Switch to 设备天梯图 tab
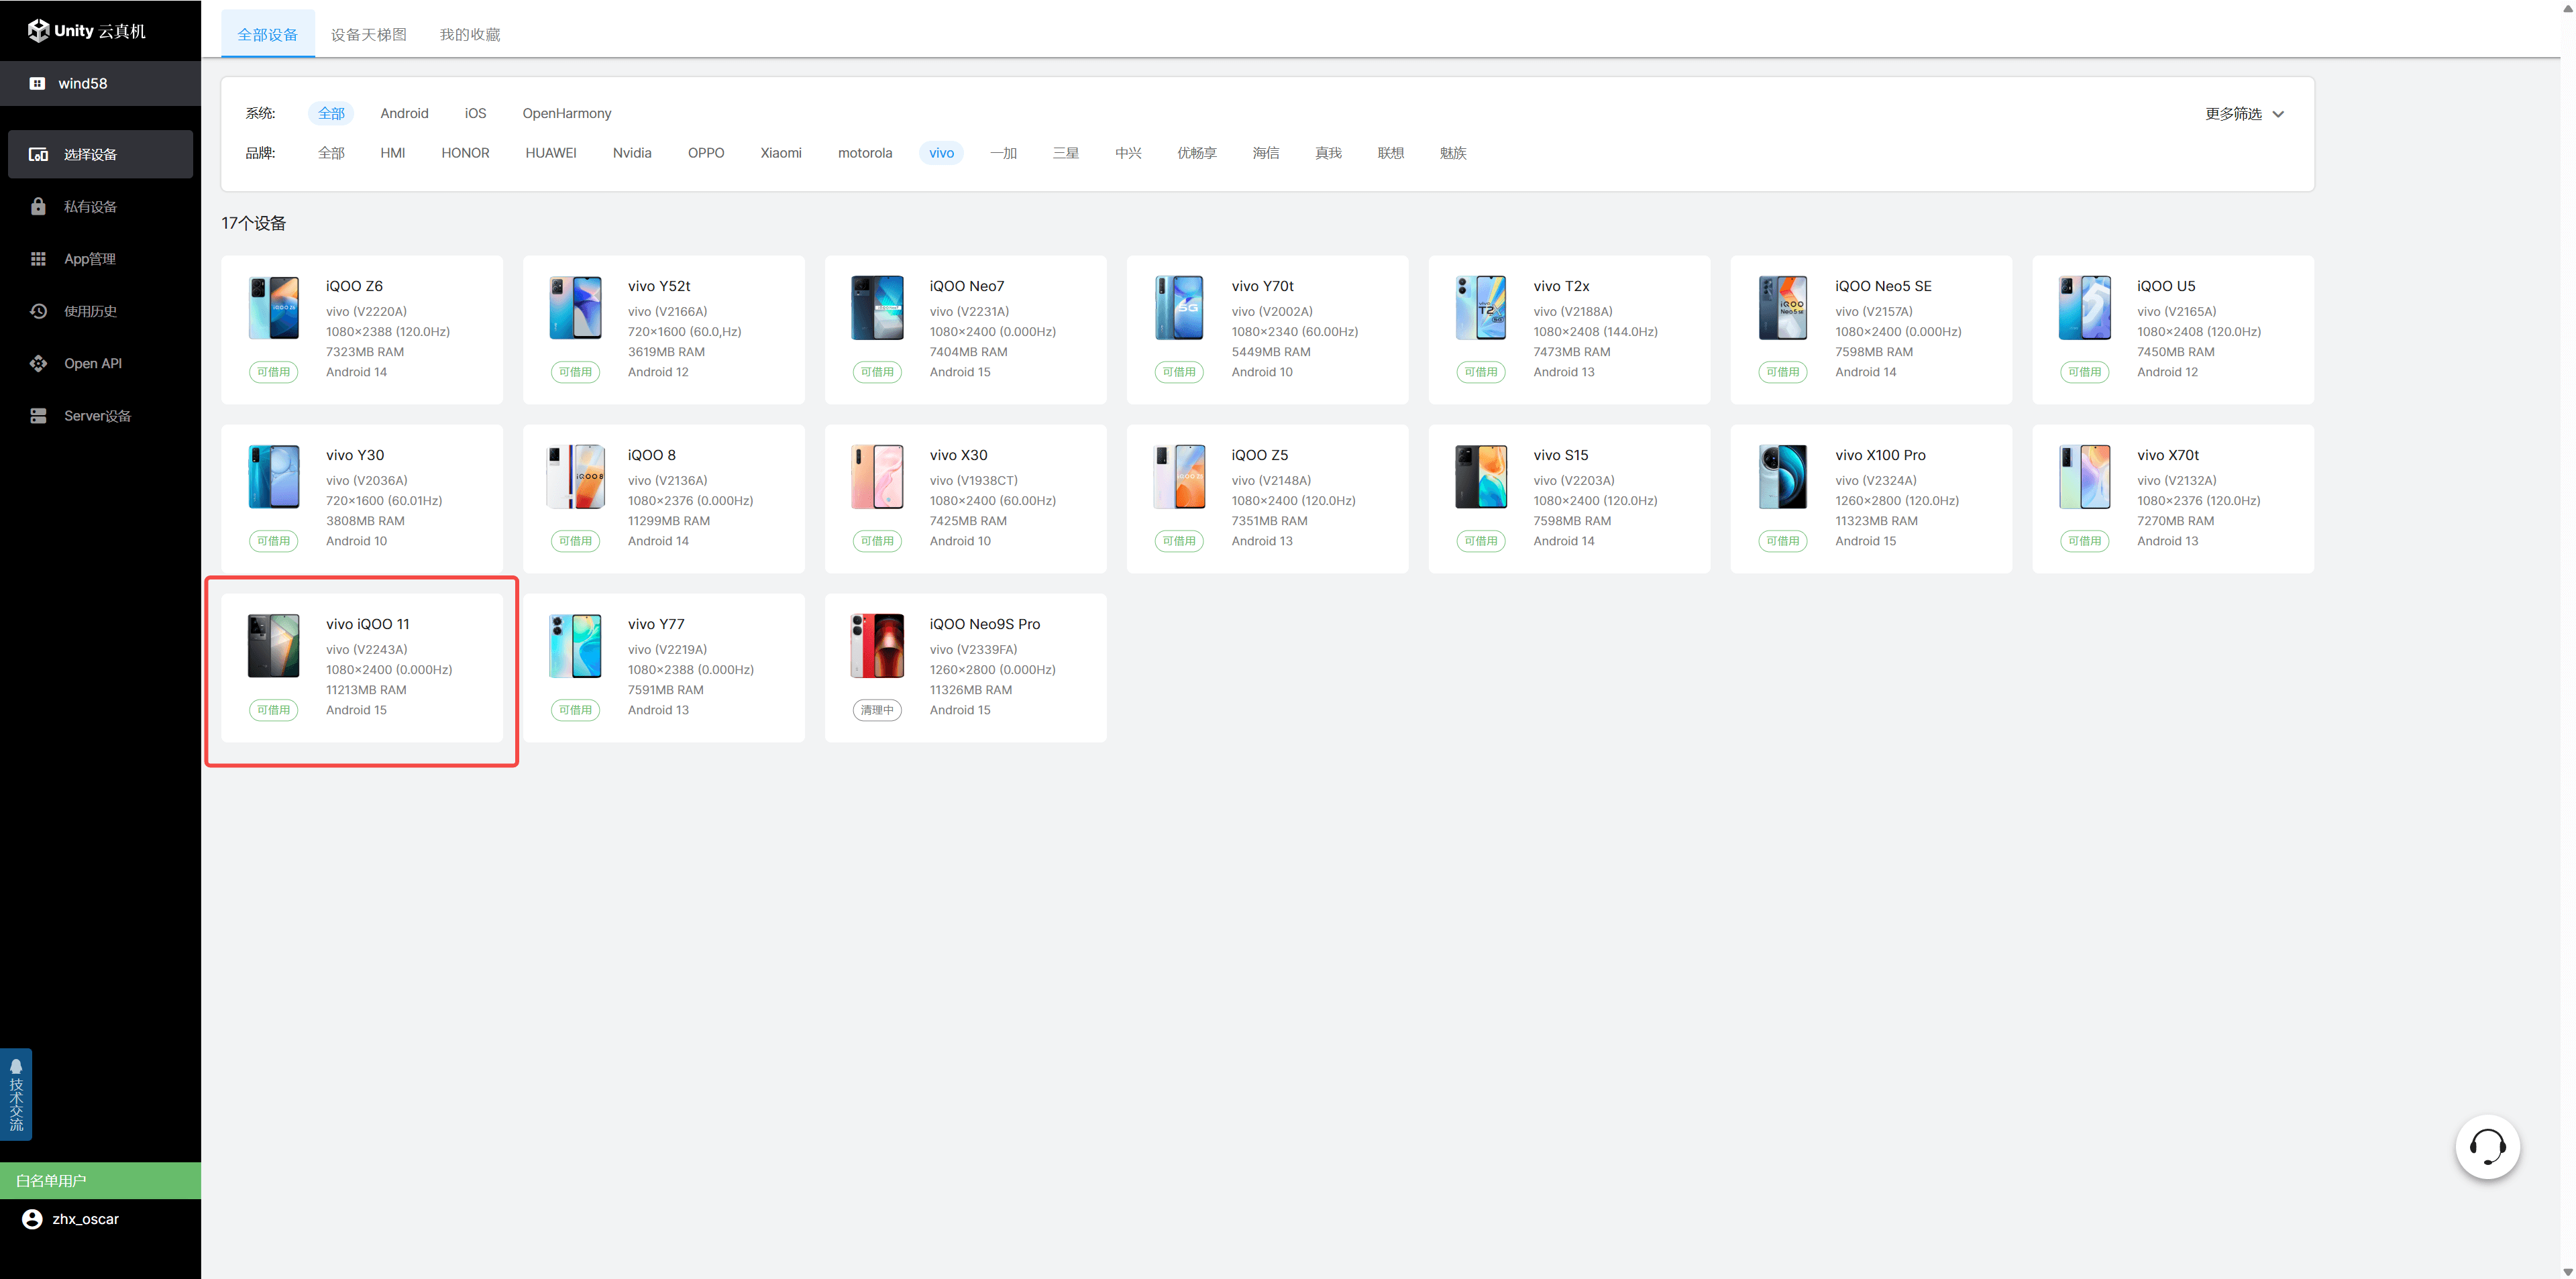This screenshot has width=2576, height=1279. click(368, 35)
